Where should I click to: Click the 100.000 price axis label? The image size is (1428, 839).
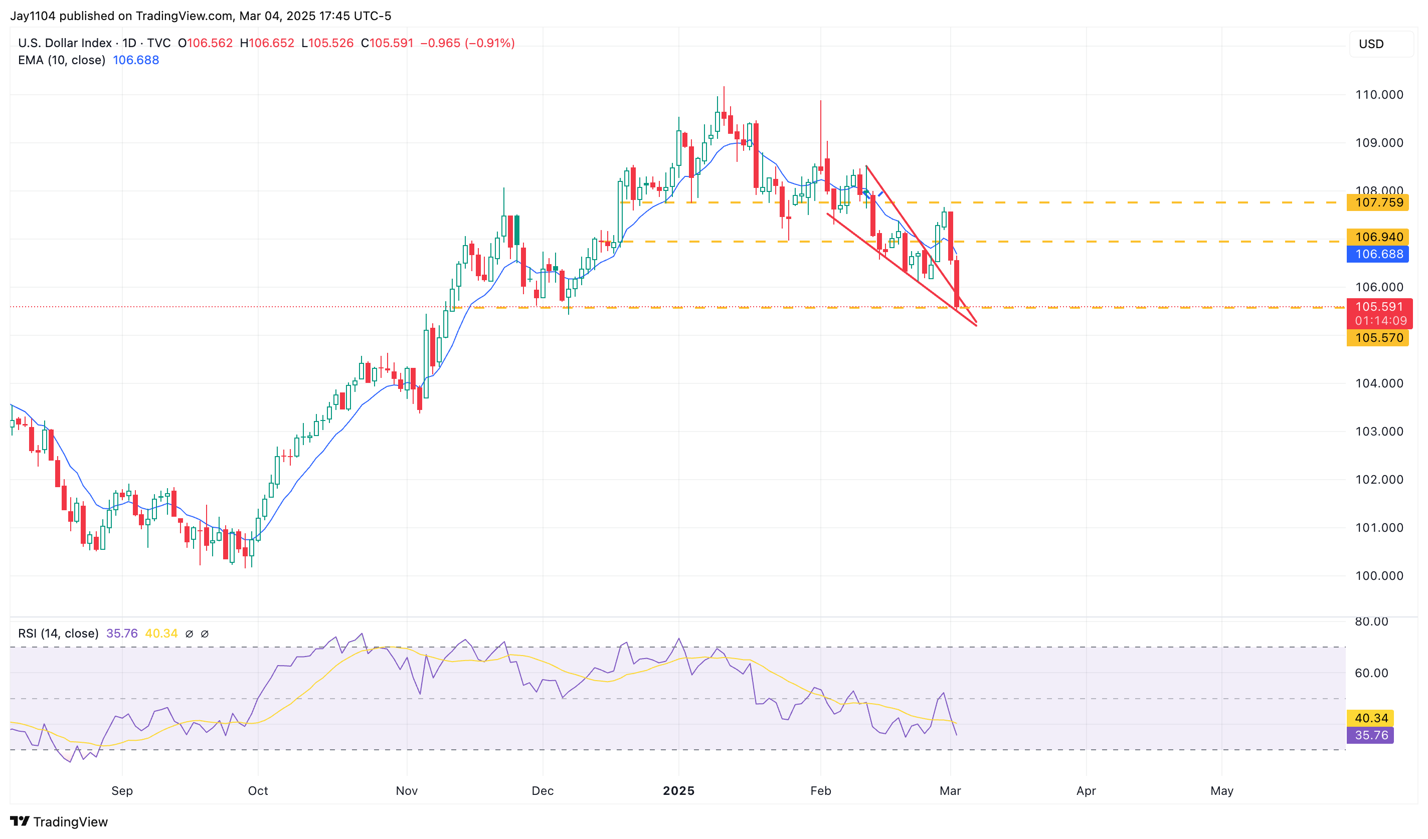click(x=1379, y=576)
